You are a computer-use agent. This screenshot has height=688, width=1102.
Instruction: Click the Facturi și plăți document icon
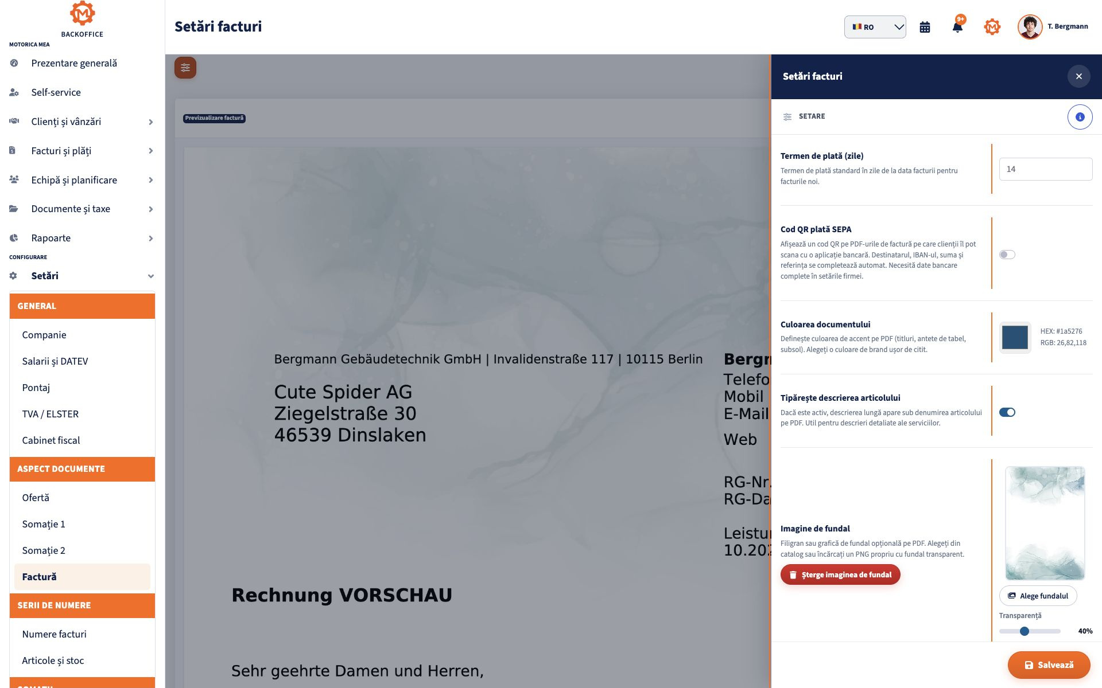(x=13, y=151)
